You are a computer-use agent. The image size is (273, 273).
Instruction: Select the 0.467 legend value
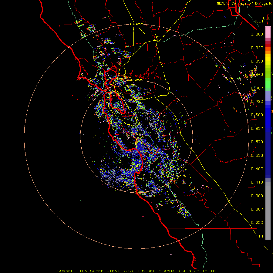tap(257, 169)
